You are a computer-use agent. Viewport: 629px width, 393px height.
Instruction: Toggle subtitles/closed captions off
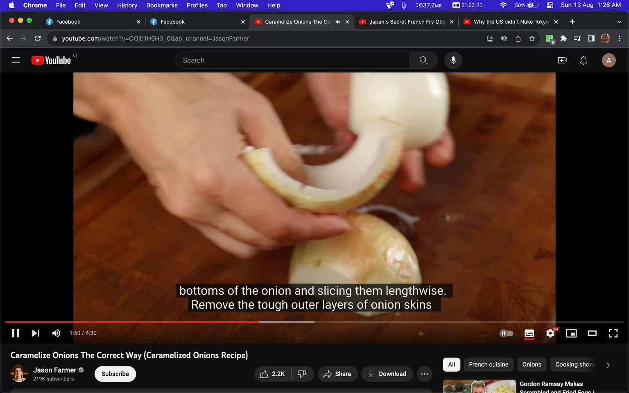coord(529,333)
